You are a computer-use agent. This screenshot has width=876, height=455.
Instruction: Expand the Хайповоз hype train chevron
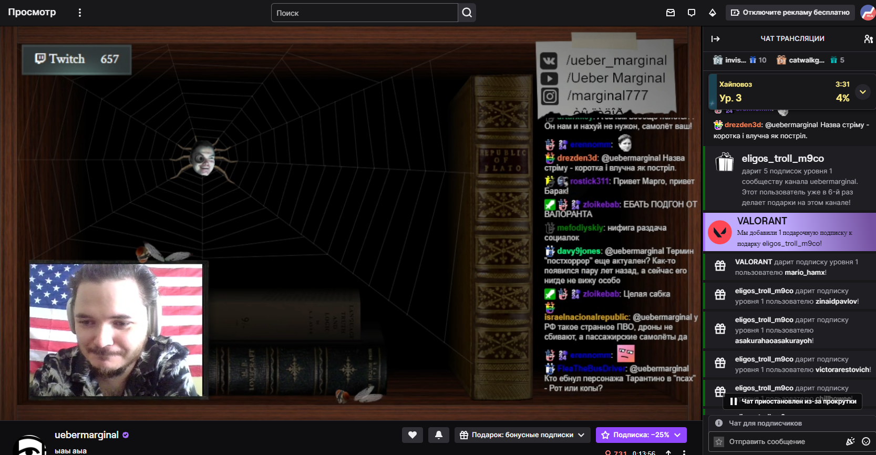coord(862,92)
